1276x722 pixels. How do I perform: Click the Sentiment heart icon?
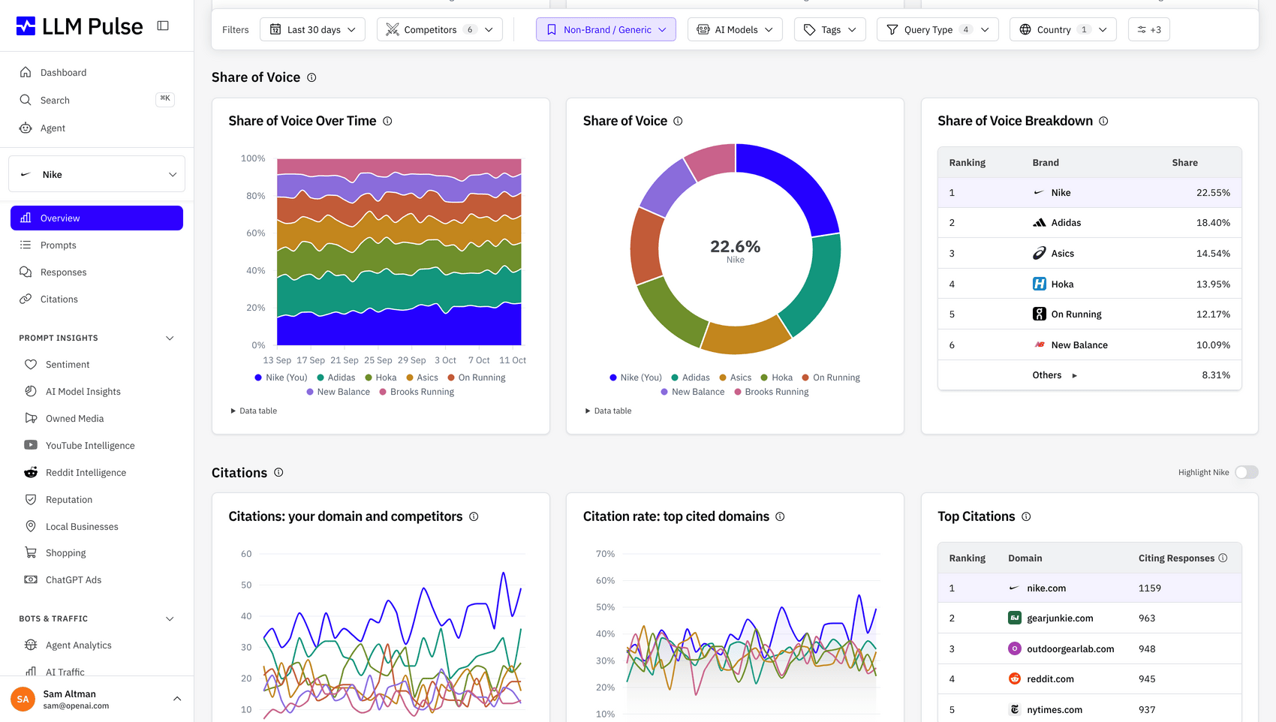[31, 365]
